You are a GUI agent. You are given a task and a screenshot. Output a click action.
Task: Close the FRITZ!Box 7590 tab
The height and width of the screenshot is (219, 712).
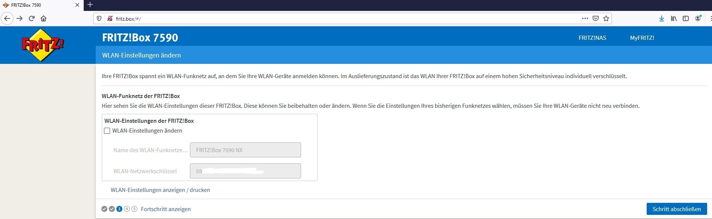point(77,5)
